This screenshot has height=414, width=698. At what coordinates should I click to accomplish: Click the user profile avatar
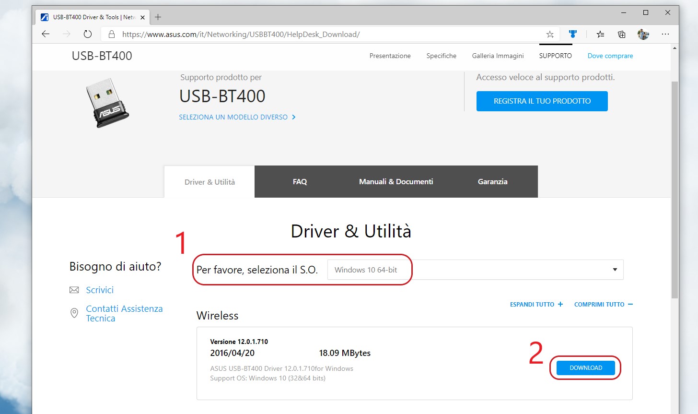pos(643,34)
